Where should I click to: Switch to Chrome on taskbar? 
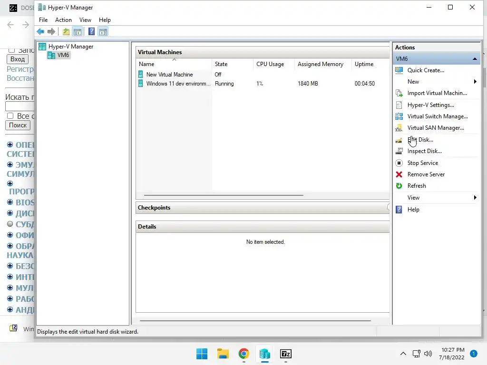click(x=244, y=354)
